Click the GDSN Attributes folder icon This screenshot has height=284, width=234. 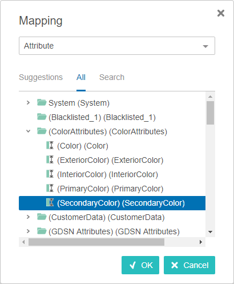click(x=42, y=231)
